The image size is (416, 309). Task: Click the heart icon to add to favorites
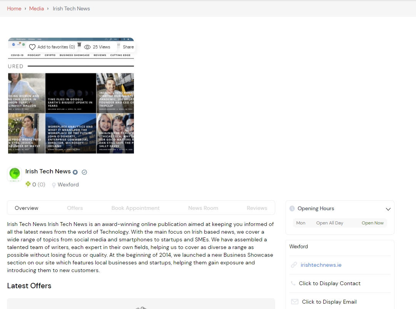click(x=32, y=47)
